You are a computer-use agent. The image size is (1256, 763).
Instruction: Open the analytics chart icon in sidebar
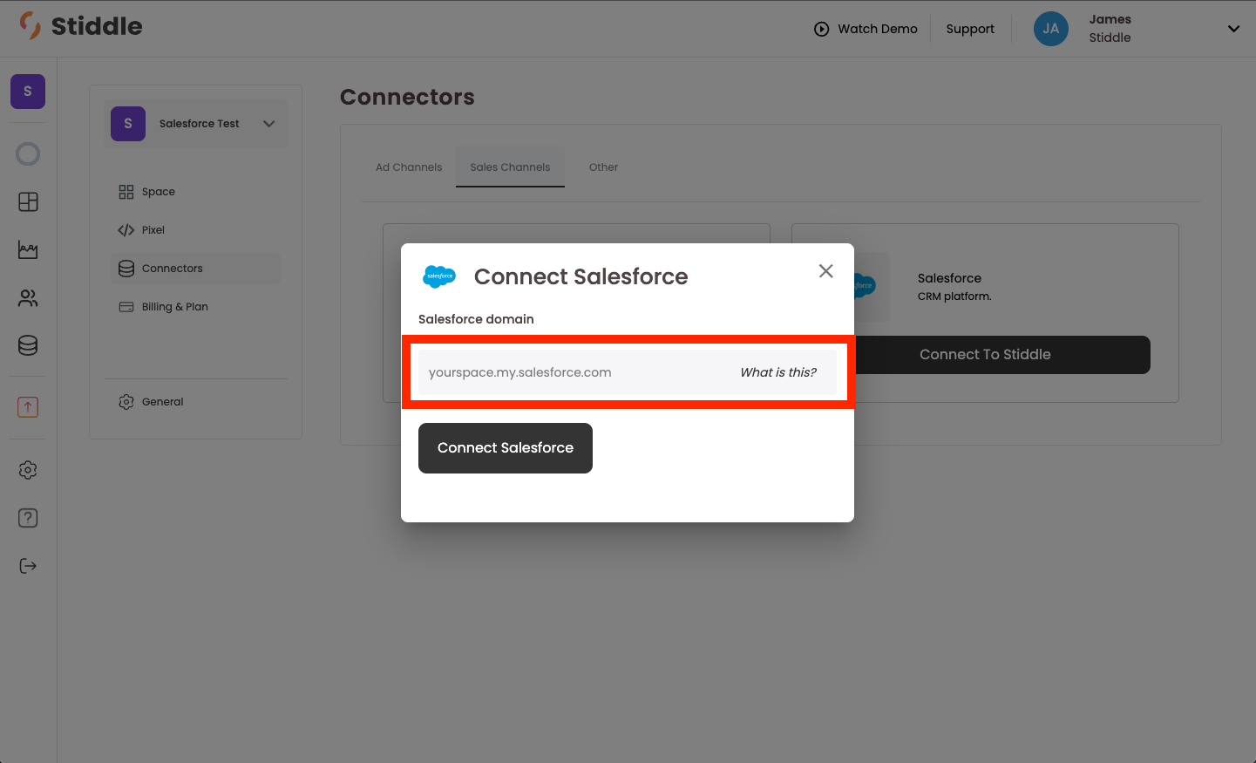(x=28, y=250)
